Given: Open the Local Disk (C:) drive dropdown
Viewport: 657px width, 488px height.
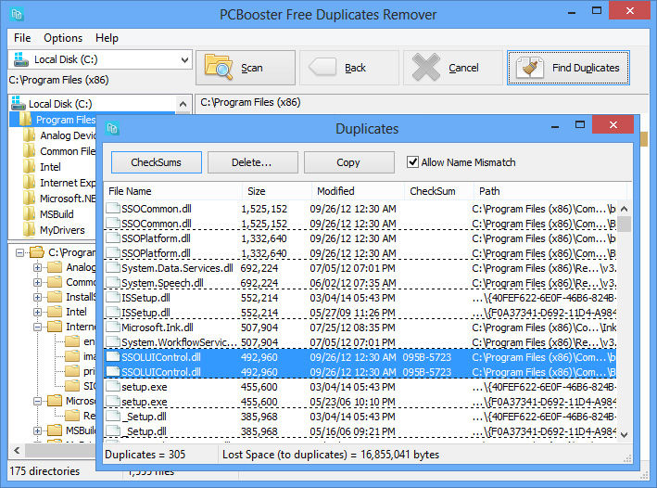Looking at the screenshot, I should [184, 59].
